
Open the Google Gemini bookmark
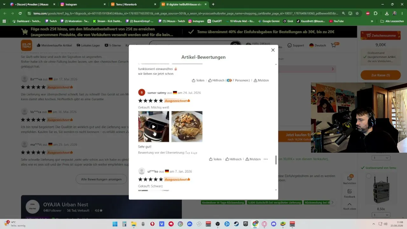coord(269,21)
